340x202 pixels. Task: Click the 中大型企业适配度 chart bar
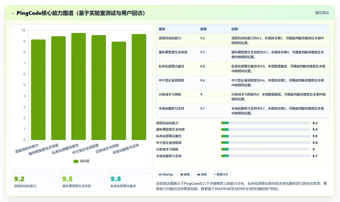[99, 88]
